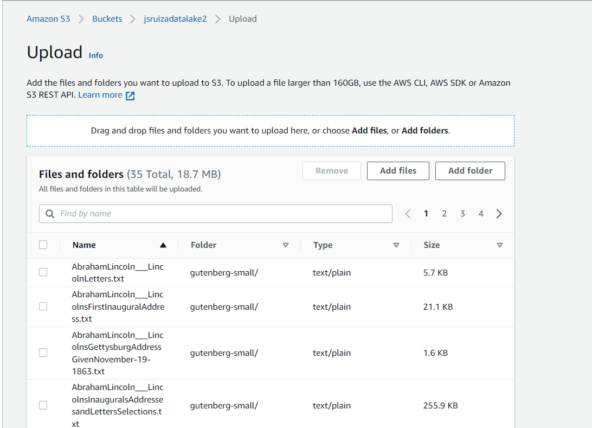Viewport: 592px width, 428px height.
Task: Click the previous page chevron in pagination
Action: 408,213
